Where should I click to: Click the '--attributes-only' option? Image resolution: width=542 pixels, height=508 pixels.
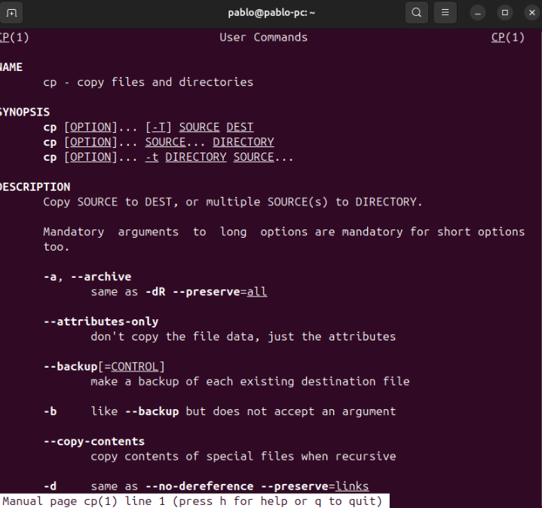(101, 322)
